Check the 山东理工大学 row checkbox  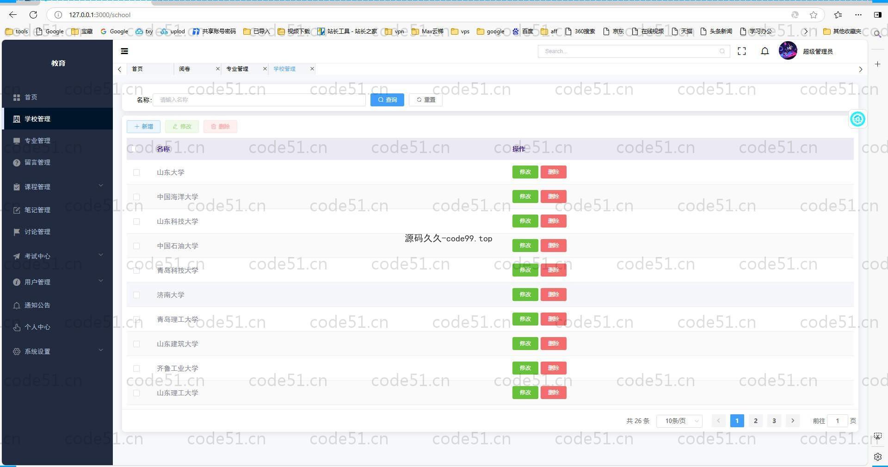click(136, 393)
